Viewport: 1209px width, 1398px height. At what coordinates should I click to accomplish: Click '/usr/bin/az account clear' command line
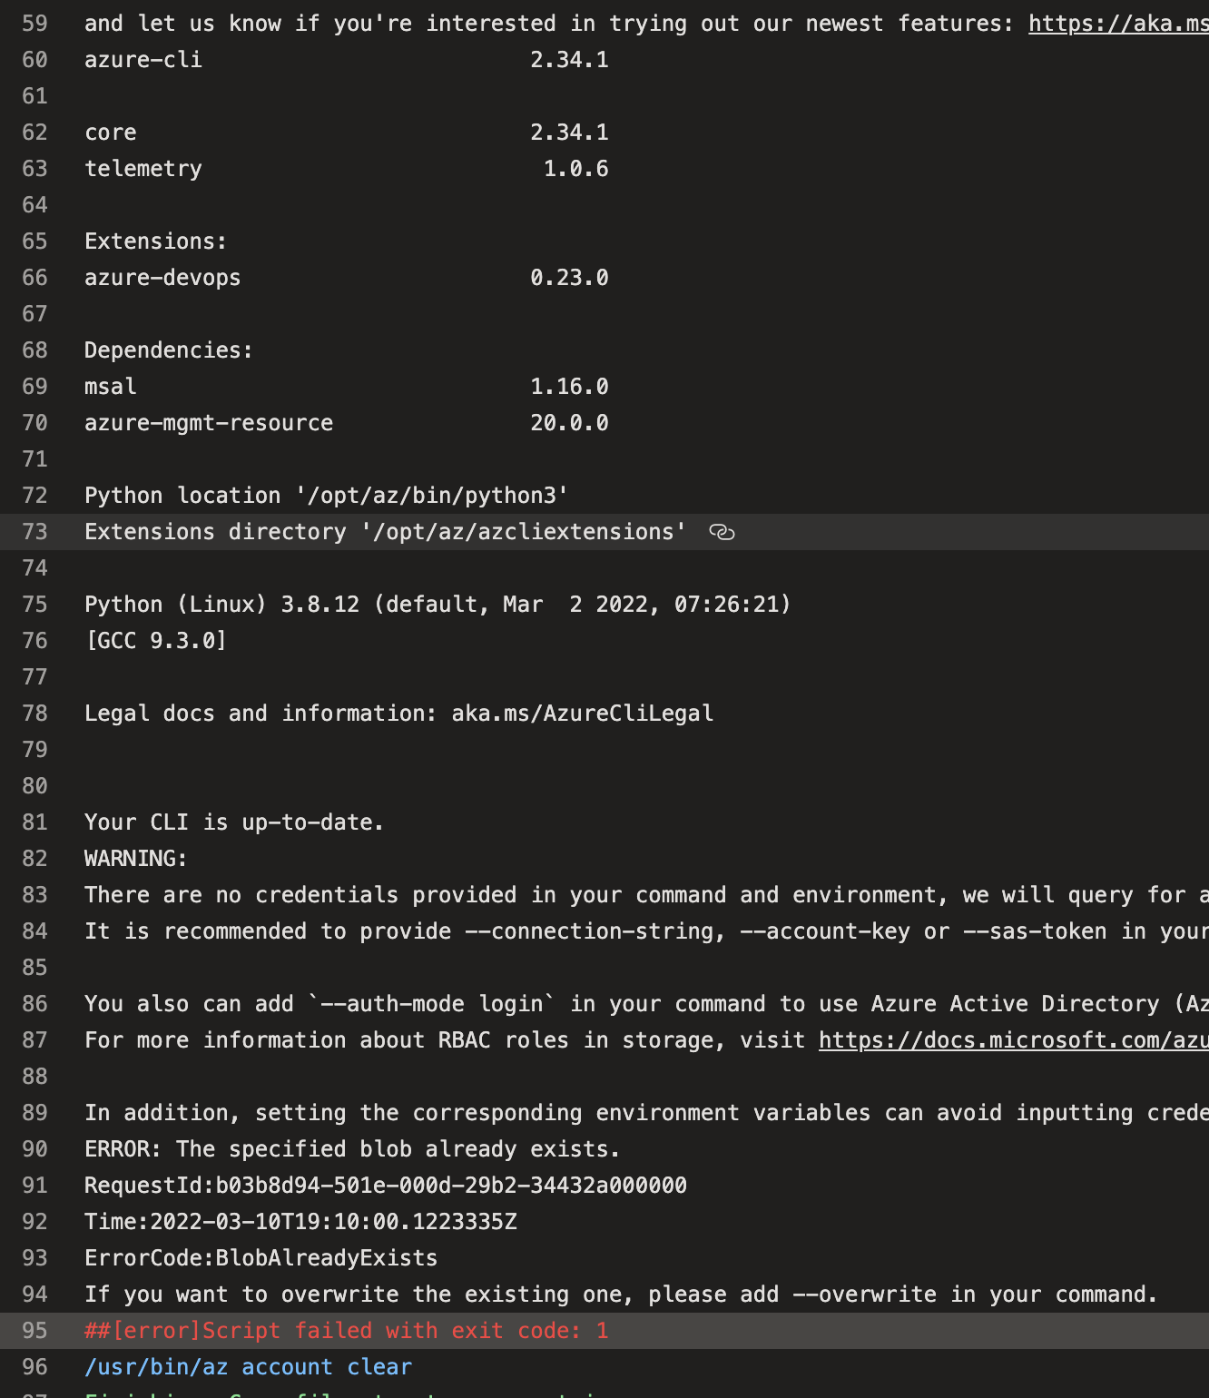click(x=248, y=1367)
